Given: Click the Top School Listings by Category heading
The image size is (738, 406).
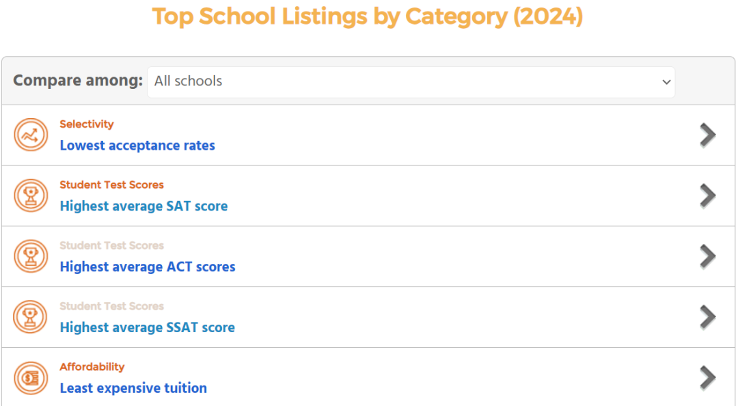Looking at the screenshot, I should 368,16.
